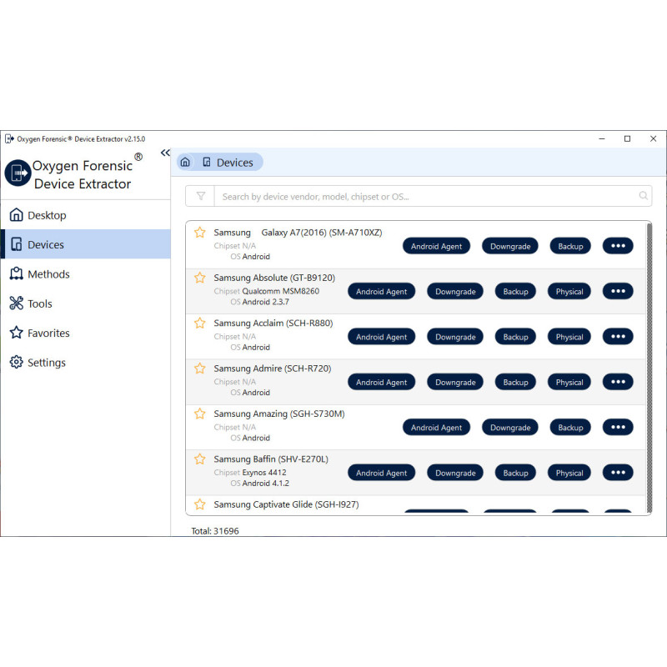Image resolution: width=667 pixels, height=667 pixels.
Task: Minimize the Device Extractor window
Action: coord(601,138)
